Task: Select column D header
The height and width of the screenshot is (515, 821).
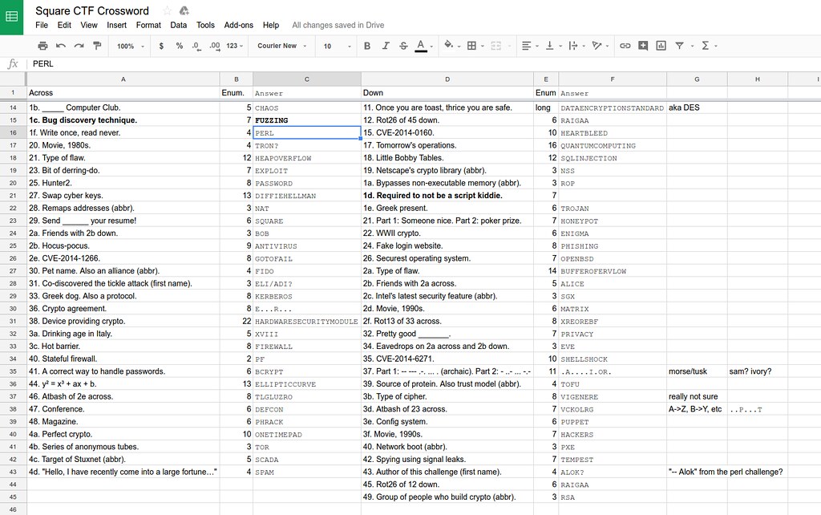Action: click(447, 79)
